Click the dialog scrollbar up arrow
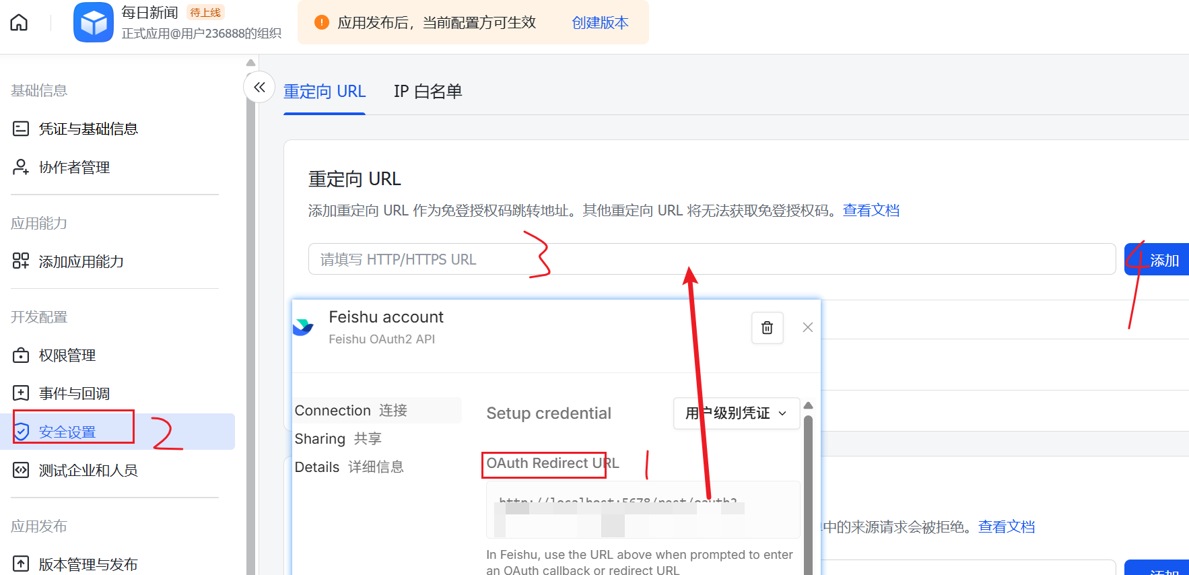Image resolution: width=1189 pixels, height=575 pixels. click(809, 405)
